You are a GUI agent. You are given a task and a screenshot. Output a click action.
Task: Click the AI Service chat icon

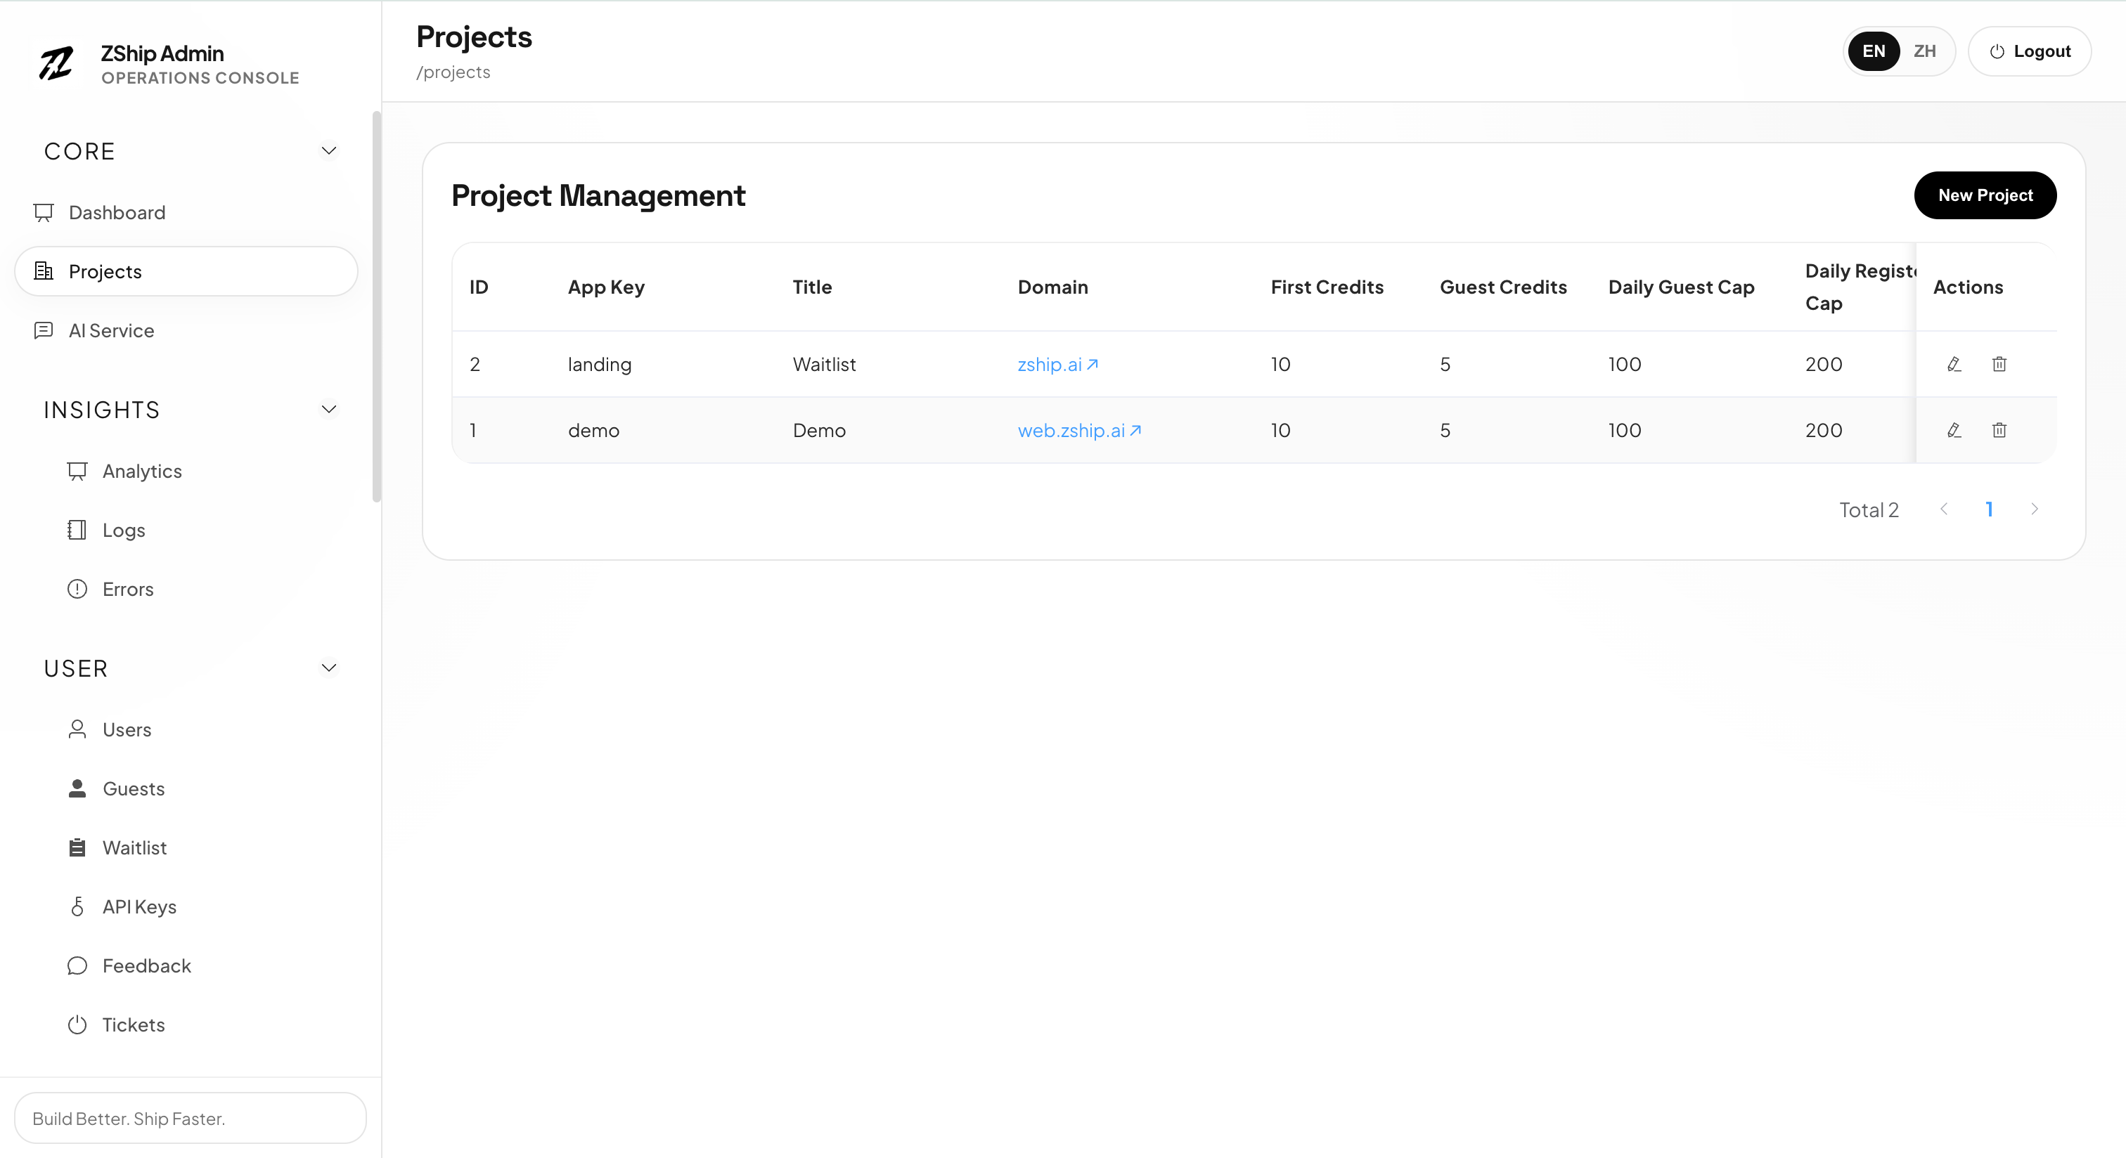(43, 331)
